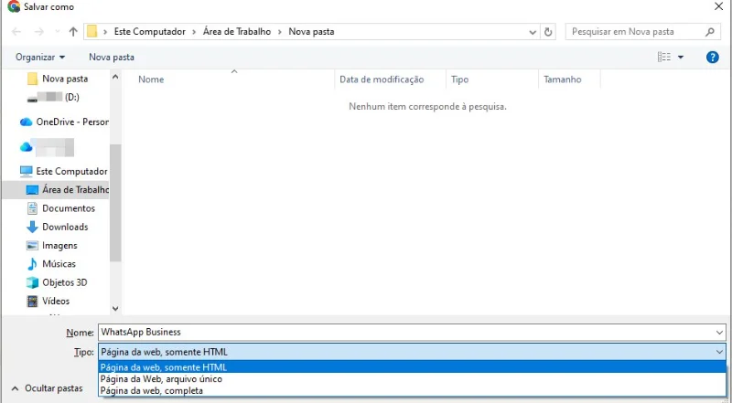
Task: Select Área de Trabalho in the sidebar
Action: [56, 190]
